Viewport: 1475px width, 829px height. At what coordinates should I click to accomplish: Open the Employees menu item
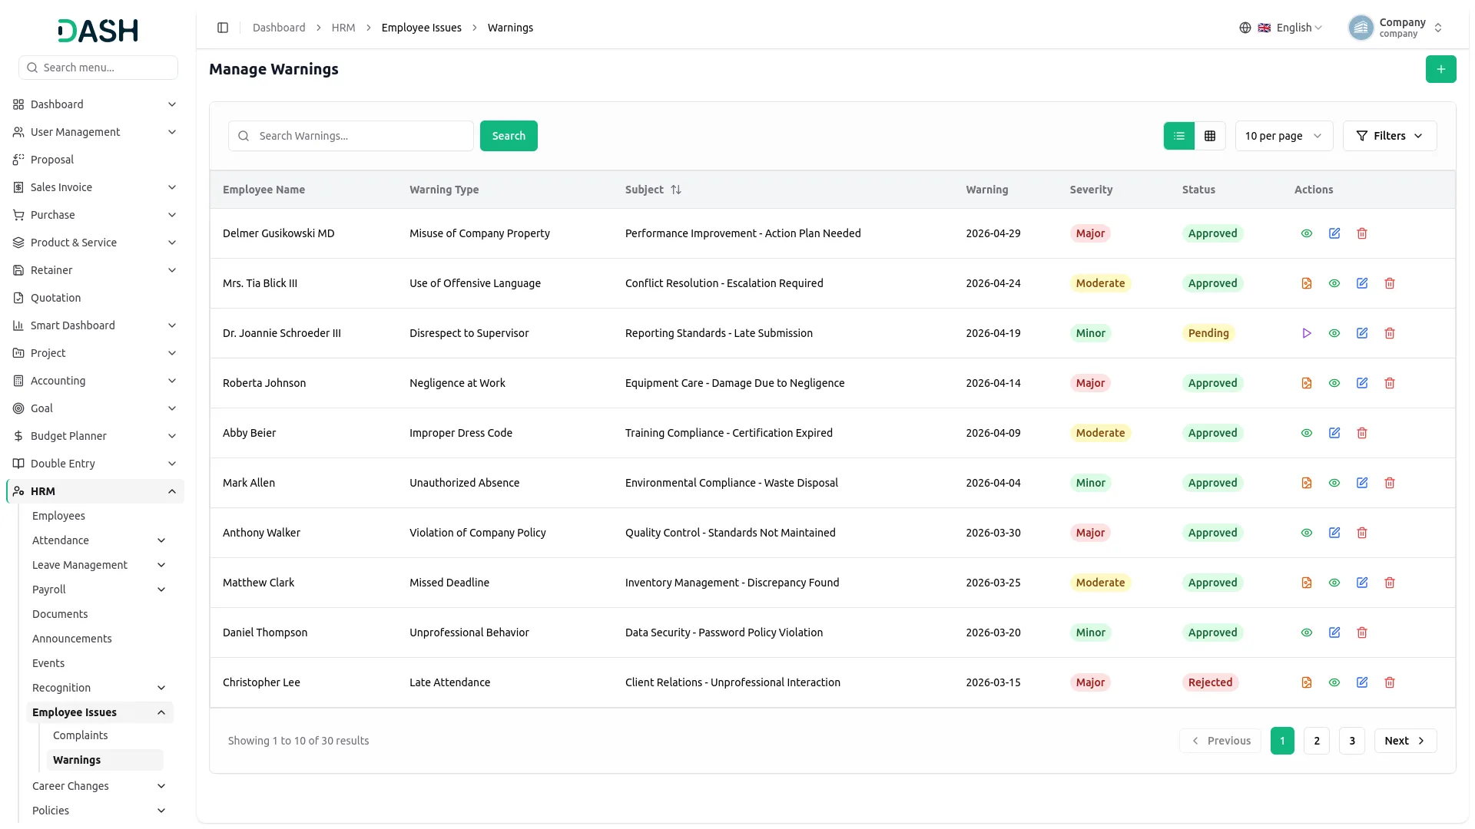pyautogui.click(x=58, y=516)
